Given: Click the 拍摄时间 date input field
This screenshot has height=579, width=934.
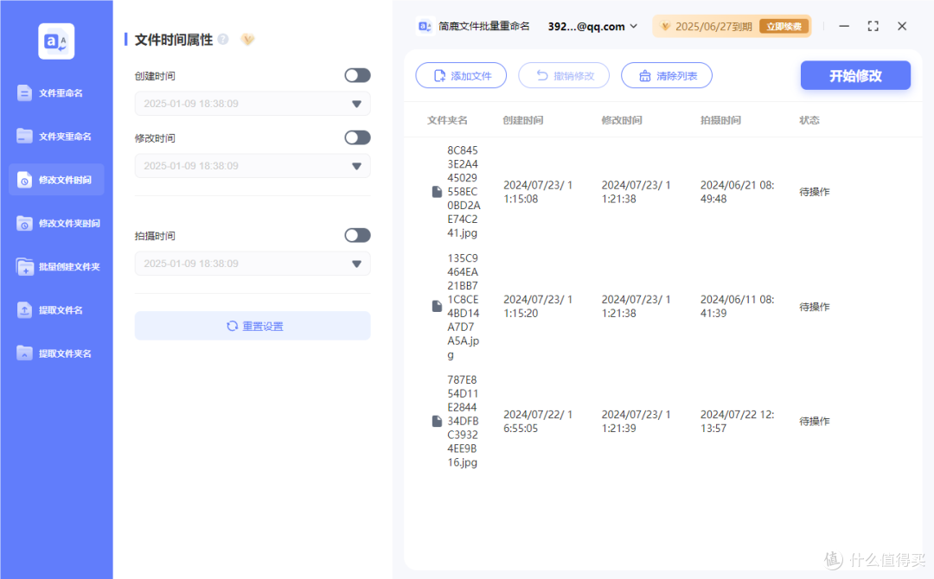Looking at the screenshot, I should pyautogui.click(x=253, y=263).
